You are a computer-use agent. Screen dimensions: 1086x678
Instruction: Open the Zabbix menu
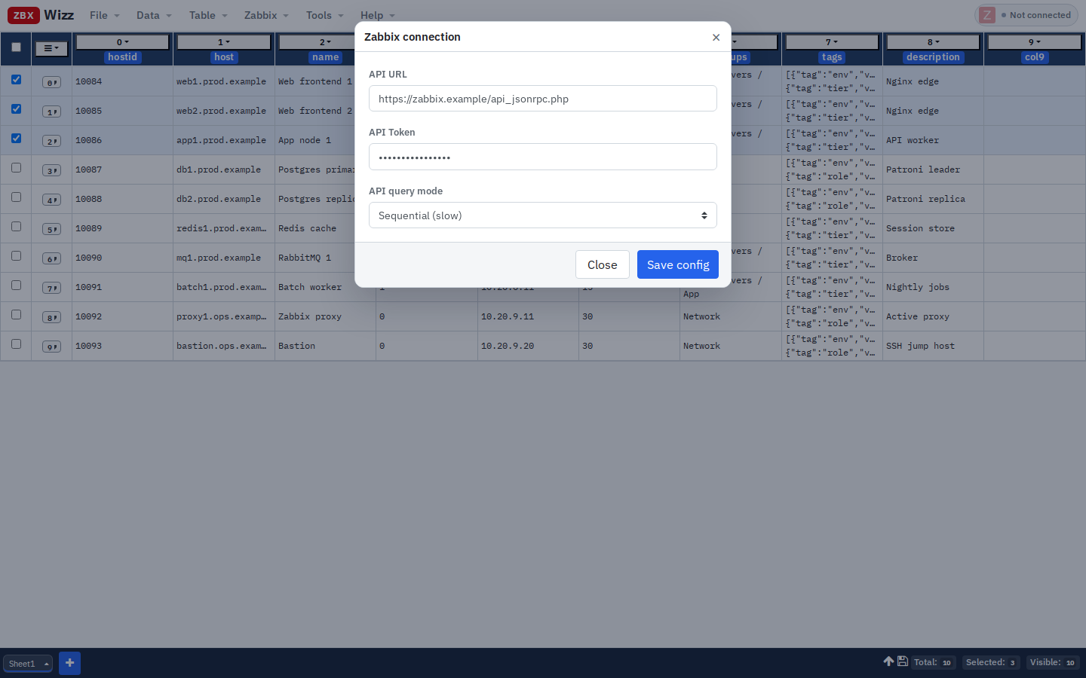coord(266,15)
